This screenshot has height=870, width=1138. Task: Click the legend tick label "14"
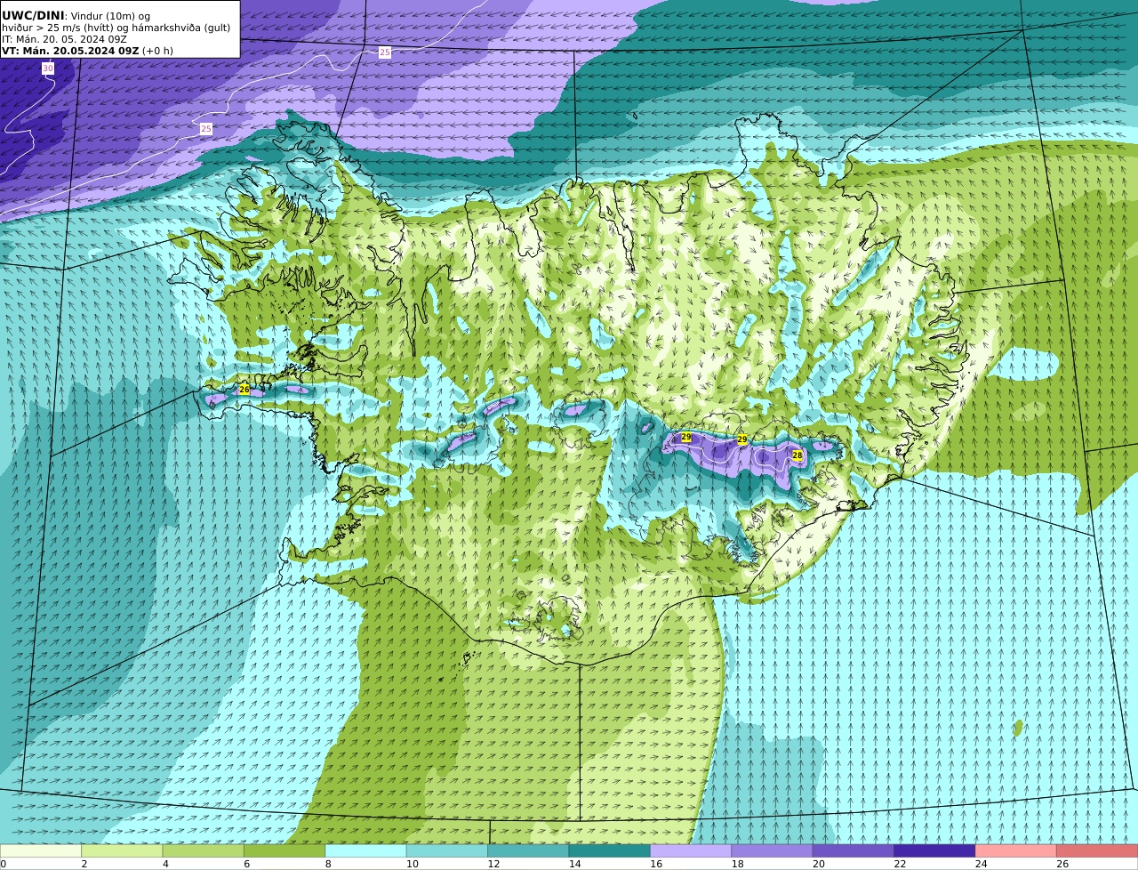(575, 864)
